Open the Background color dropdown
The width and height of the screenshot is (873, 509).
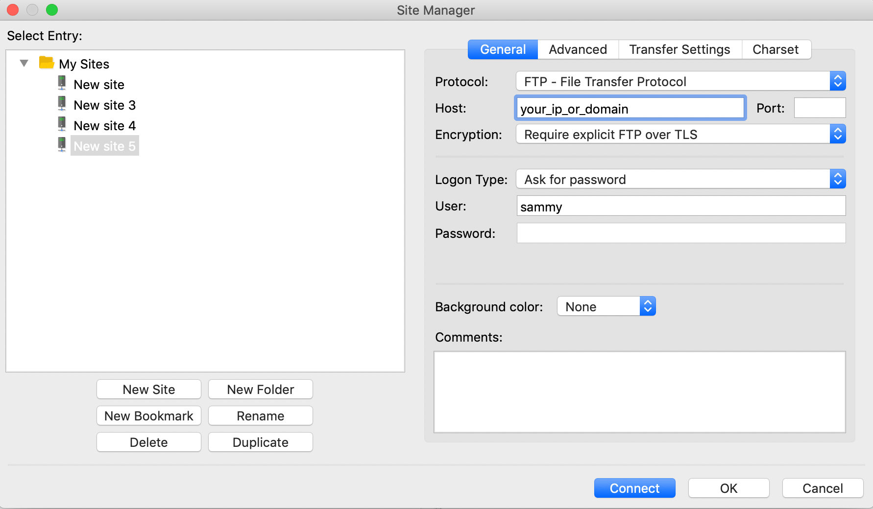[x=606, y=306]
